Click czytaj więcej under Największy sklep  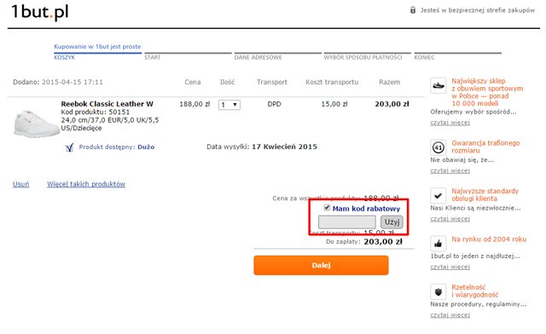coord(450,123)
